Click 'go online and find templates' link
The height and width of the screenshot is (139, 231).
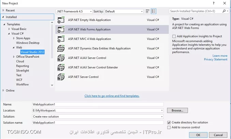pos(112,96)
